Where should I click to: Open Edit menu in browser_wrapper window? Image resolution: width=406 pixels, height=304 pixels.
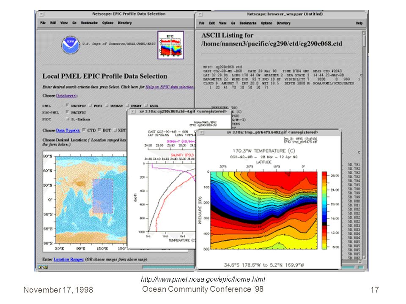pyautogui.click(x=212, y=23)
